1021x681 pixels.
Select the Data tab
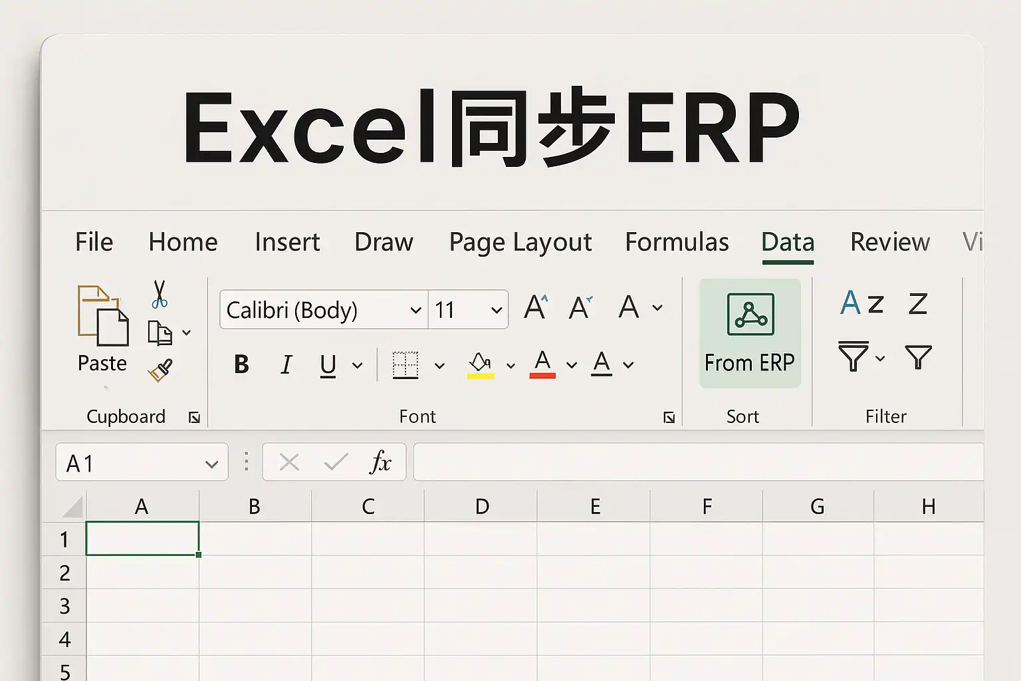tap(788, 242)
